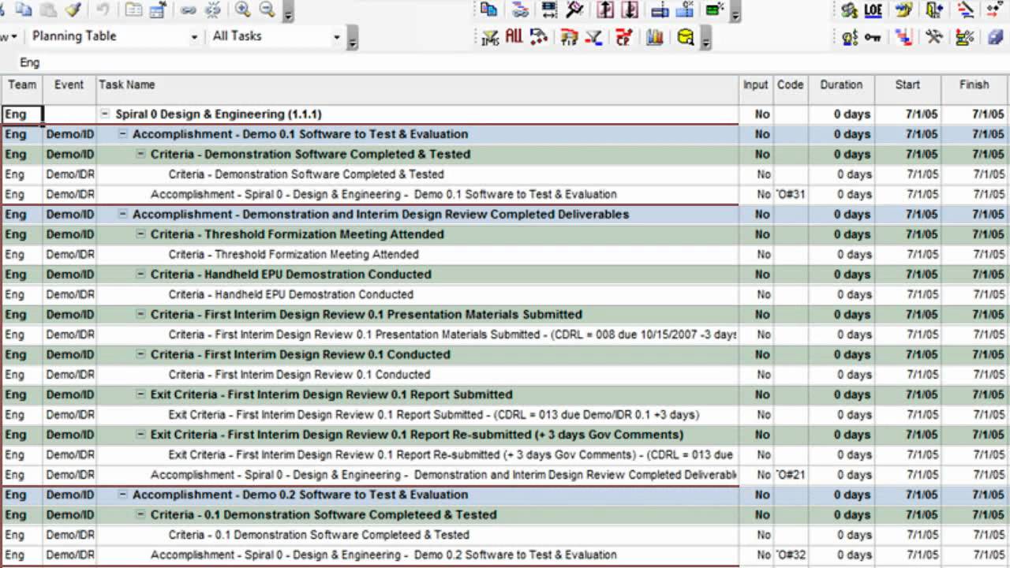Screen dimensions: 1010x568
Task: Click the Team column header
Action: tap(22, 89)
